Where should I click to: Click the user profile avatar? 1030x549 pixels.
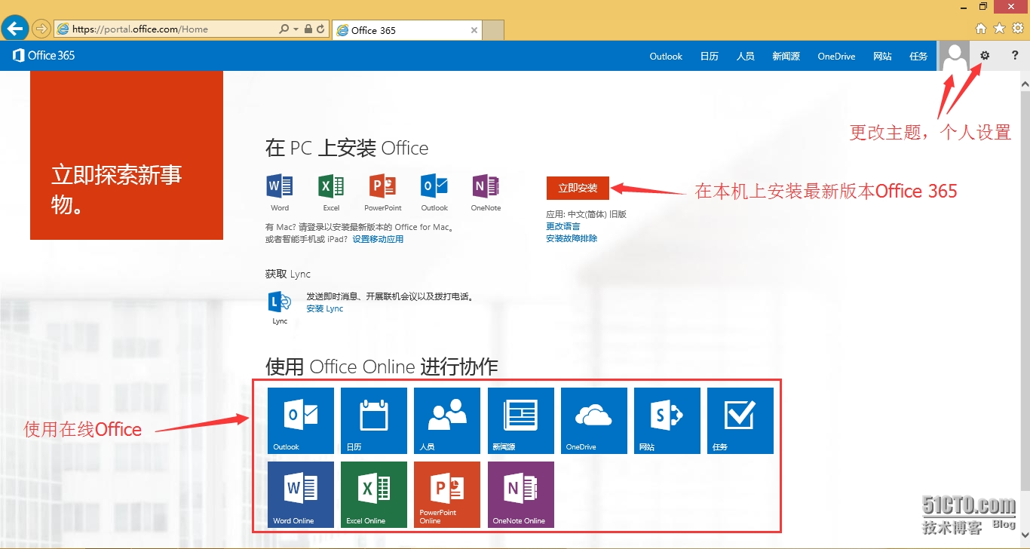pos(956,56)
